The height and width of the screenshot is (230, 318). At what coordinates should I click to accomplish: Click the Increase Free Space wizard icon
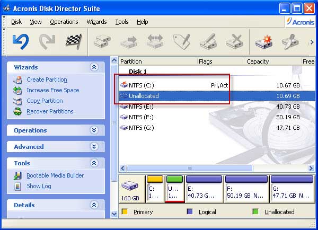pyautogui.click(x=17, y=91)
